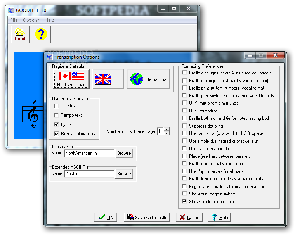
Task: Enable Use tactile bar option
Action: [x=184, y=133]
